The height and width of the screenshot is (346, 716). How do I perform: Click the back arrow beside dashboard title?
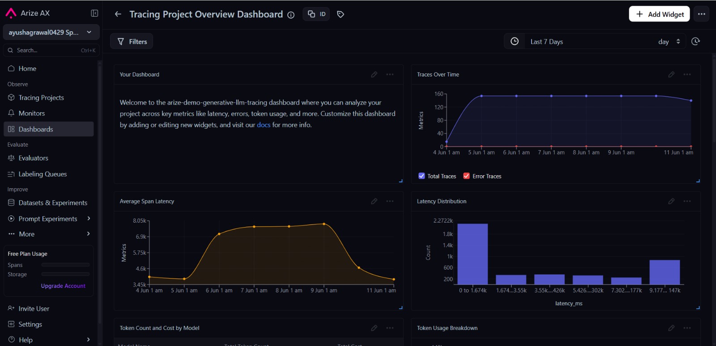(x=118, y=14)
